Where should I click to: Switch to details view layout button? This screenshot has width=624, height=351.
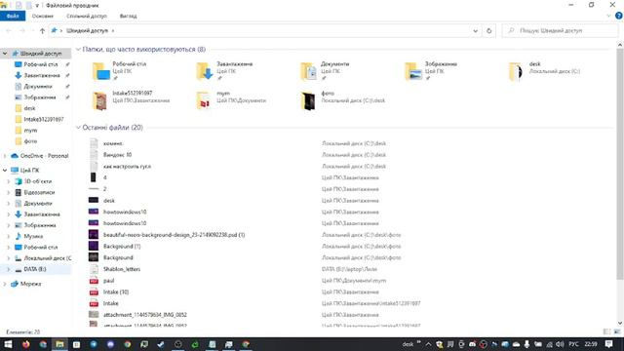(606, 331)
